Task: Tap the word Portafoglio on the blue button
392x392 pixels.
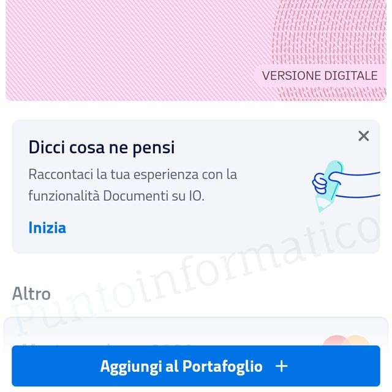Action: pyautogui.click(x=222, y=366)
